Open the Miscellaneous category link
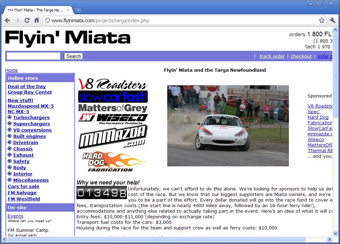The height and width of the screenshot is (244, 340). [x=31, y=180]
